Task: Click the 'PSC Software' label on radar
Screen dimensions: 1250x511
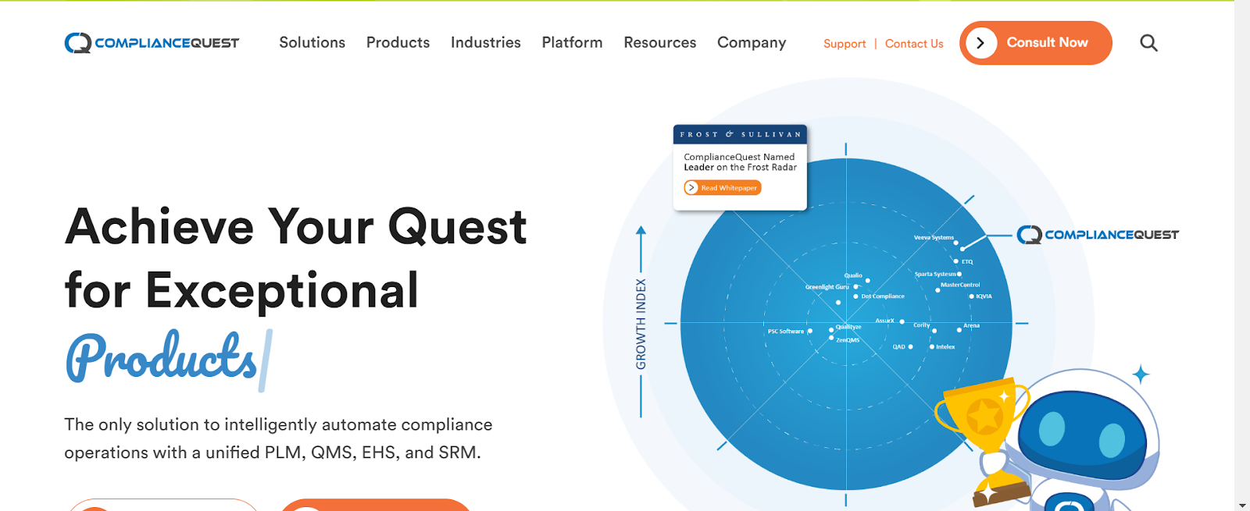Action: tap(786, 332)
